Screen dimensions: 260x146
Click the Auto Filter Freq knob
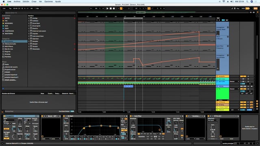pos(169,122)
